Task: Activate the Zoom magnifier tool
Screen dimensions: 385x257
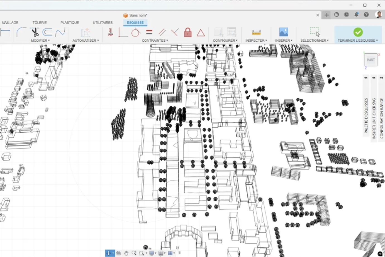Action: 134,253
